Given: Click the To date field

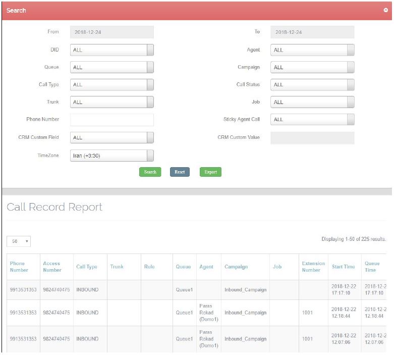Looking at the screenshot, I should (312, 32).
